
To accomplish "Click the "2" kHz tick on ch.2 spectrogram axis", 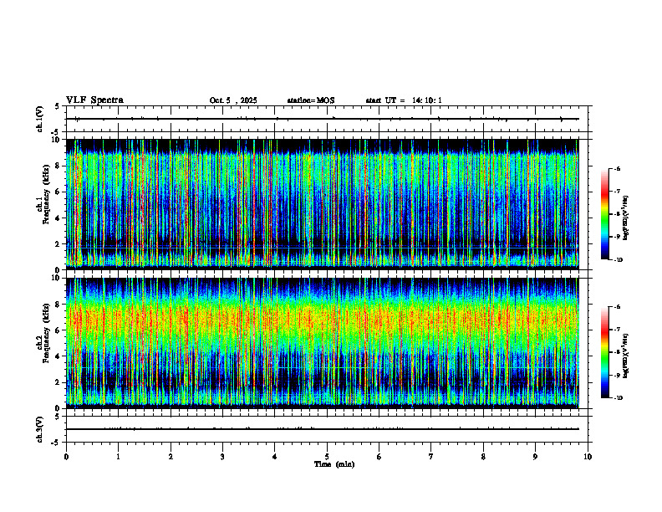I will click(x=59, y=382).
